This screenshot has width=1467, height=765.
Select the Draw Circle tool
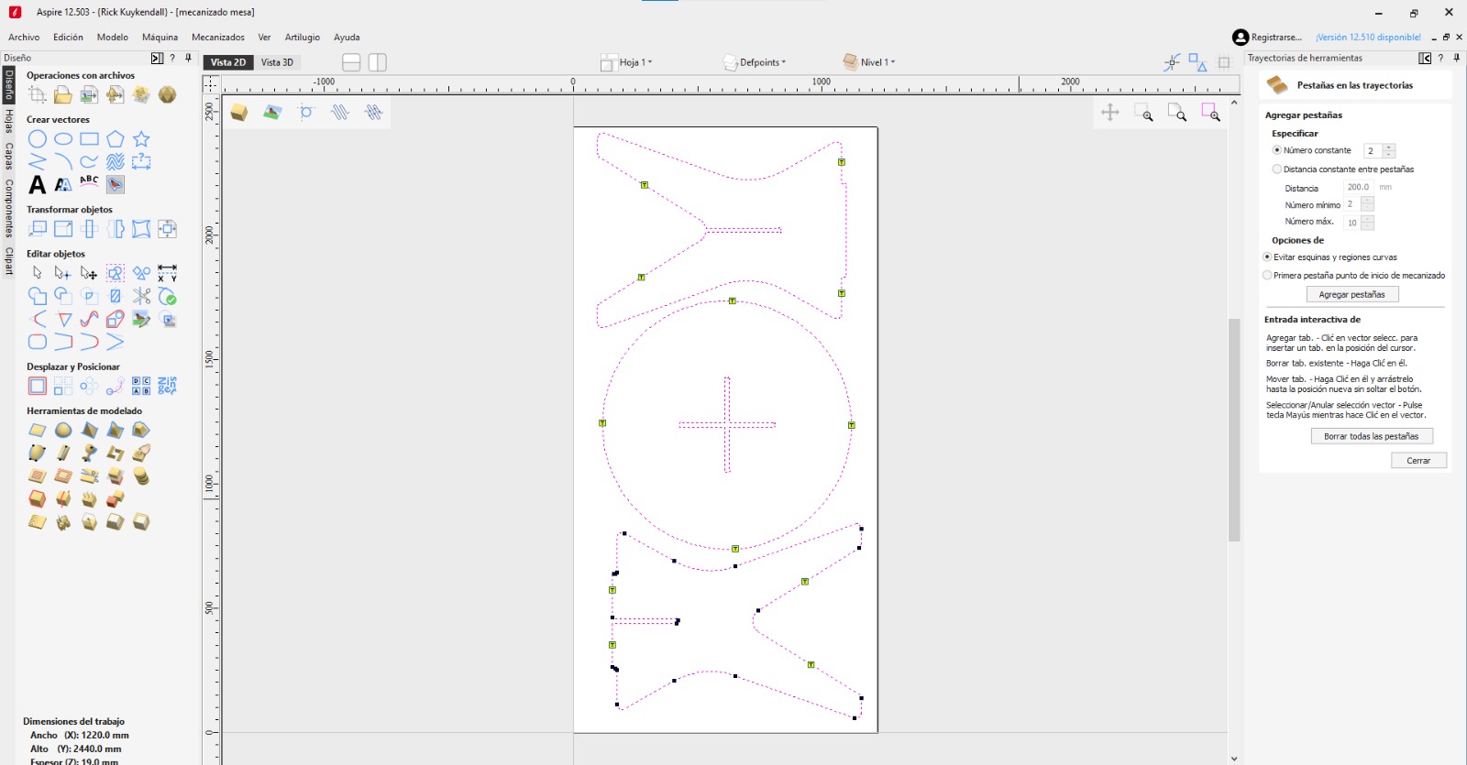[x=38, y=139]
